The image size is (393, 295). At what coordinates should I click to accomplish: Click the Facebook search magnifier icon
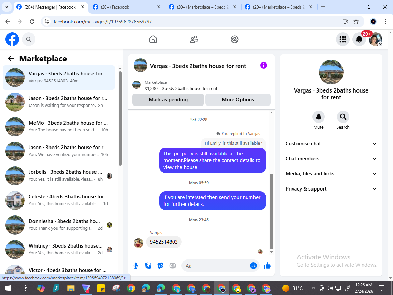point(29,39)
